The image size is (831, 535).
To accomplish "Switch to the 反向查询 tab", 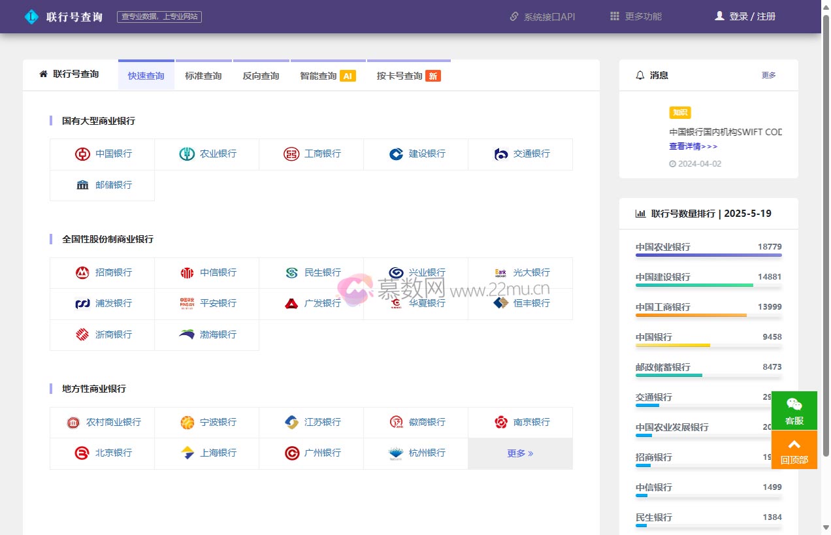I will pyautogui.click(x=261, y=76).
